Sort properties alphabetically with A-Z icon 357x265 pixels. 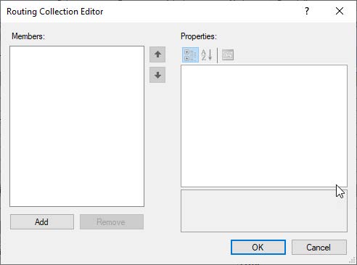tap(207, 55)
